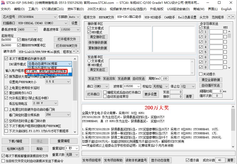Open the 停止位 1位 dropdown
The image size is (237, 164).
coord(188,86)
